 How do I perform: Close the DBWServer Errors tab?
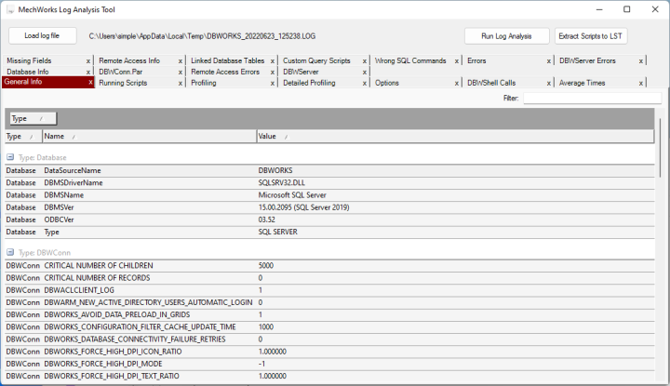point(641,61)
